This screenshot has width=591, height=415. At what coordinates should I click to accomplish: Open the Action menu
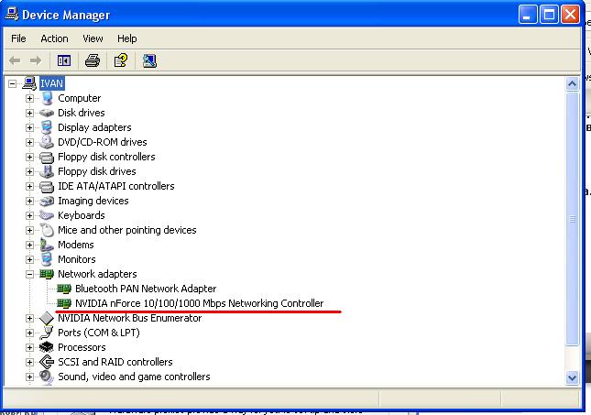point(54,38)
